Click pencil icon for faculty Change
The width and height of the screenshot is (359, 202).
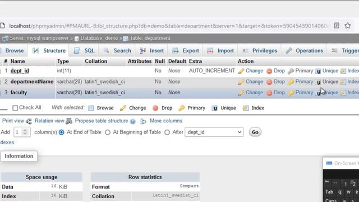click(241, 93)
